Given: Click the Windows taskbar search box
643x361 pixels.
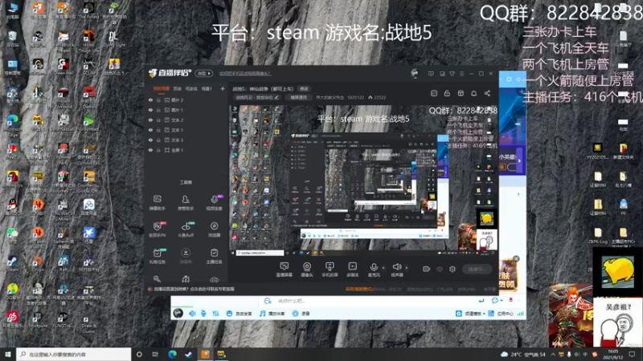Looking at the screenshot, I should pos(74,354).
